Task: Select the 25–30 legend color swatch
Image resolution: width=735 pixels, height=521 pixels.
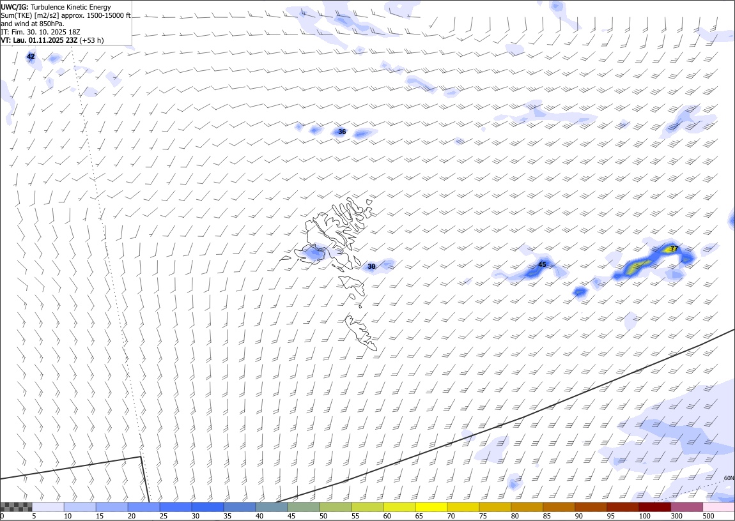Action: [175, 507]
